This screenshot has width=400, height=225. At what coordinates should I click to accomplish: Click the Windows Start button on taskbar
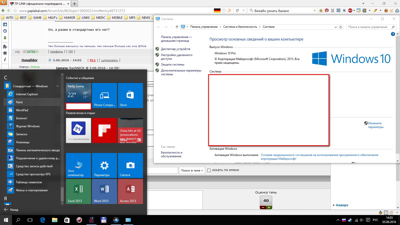[x=6, y=220]
